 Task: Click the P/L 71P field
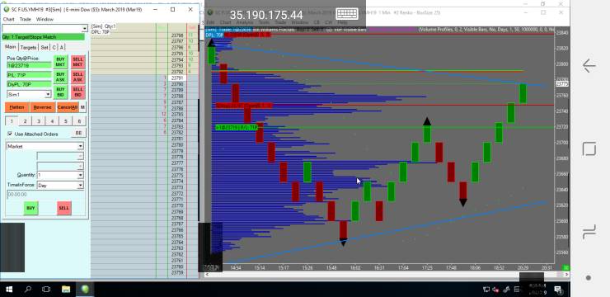coord(29,75)
